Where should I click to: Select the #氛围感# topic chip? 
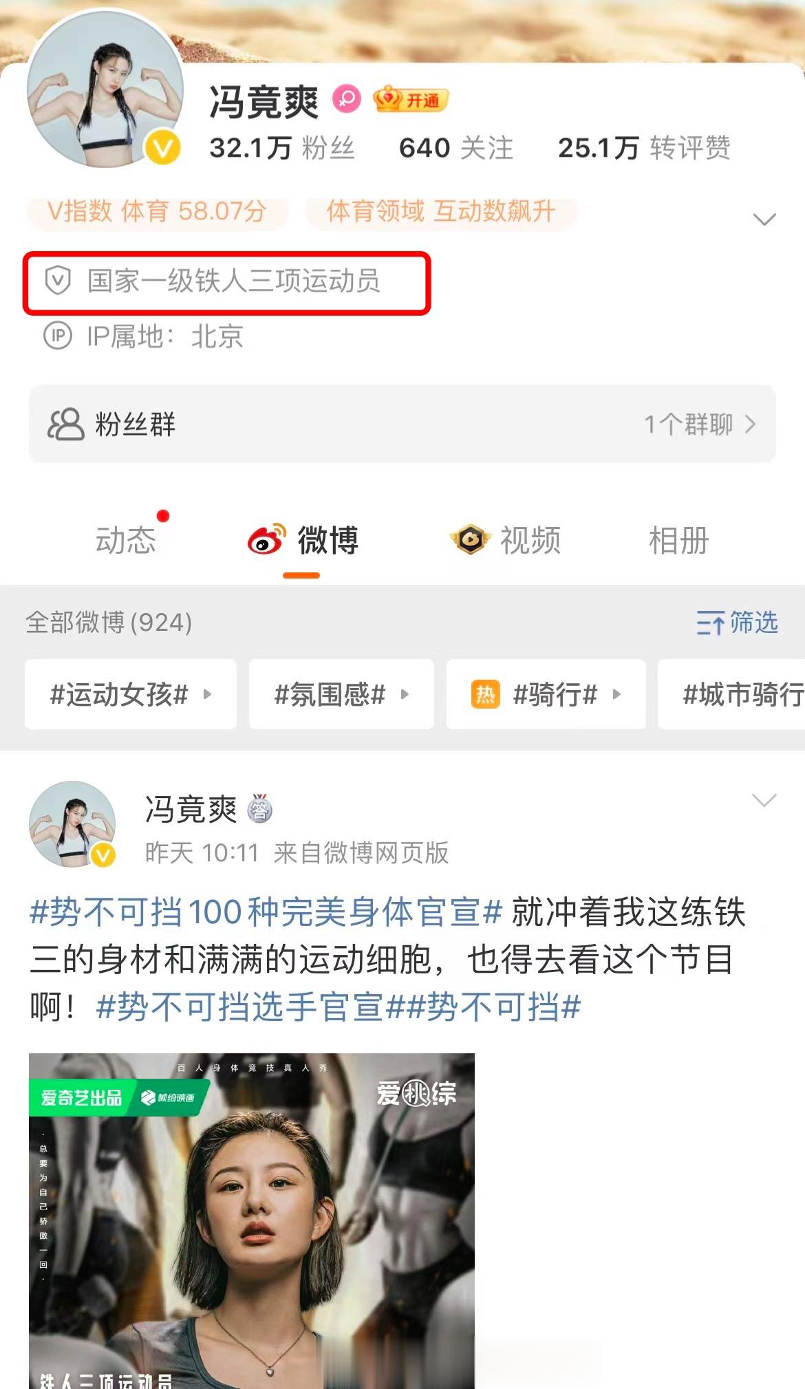[x=341, y=694]
